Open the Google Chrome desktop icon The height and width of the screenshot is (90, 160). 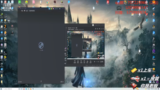(x=48, y=3)
